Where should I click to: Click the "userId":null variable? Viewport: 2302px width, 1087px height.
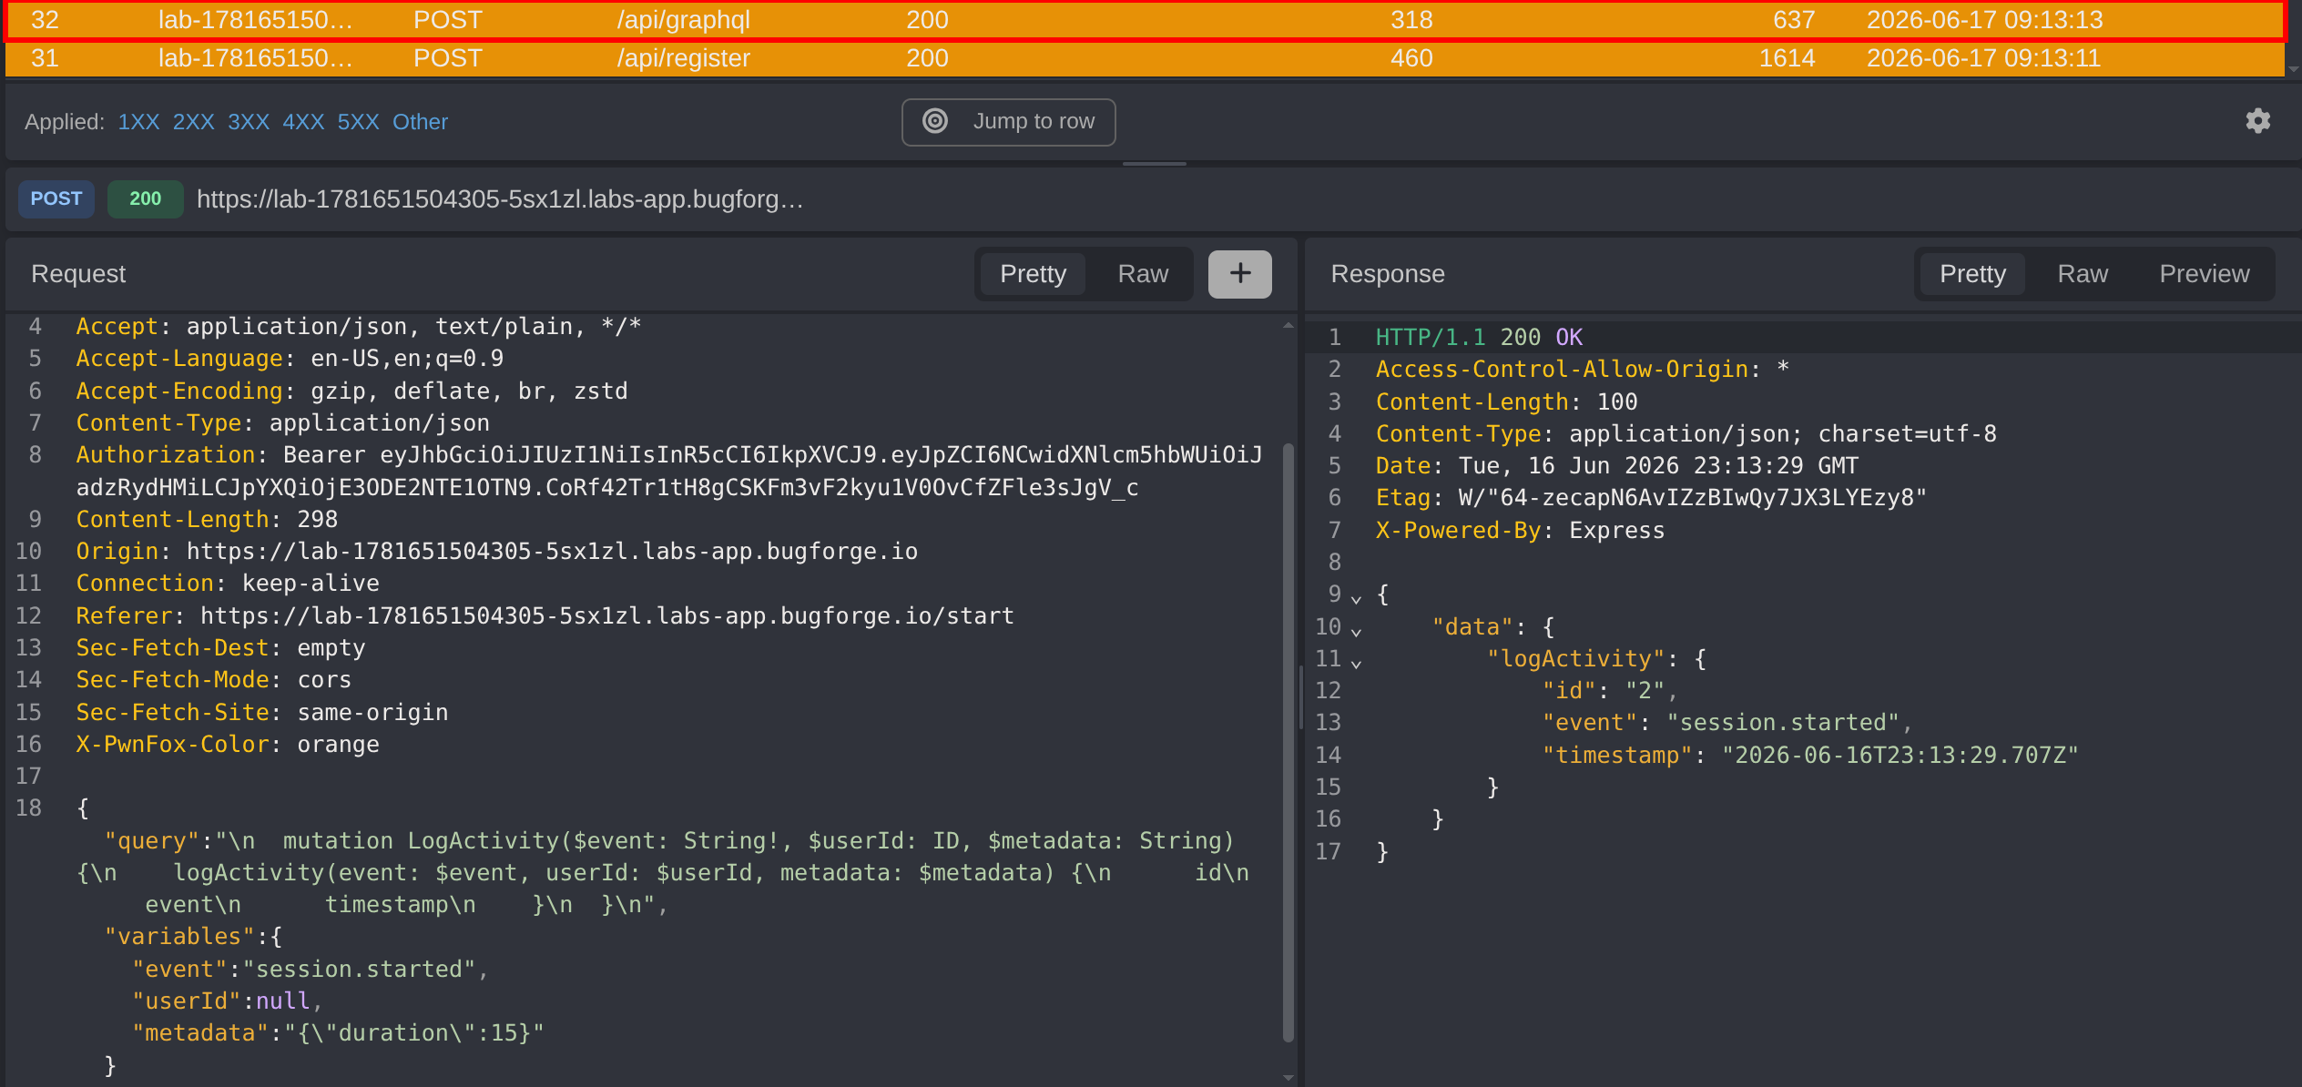click(226, 1001)
